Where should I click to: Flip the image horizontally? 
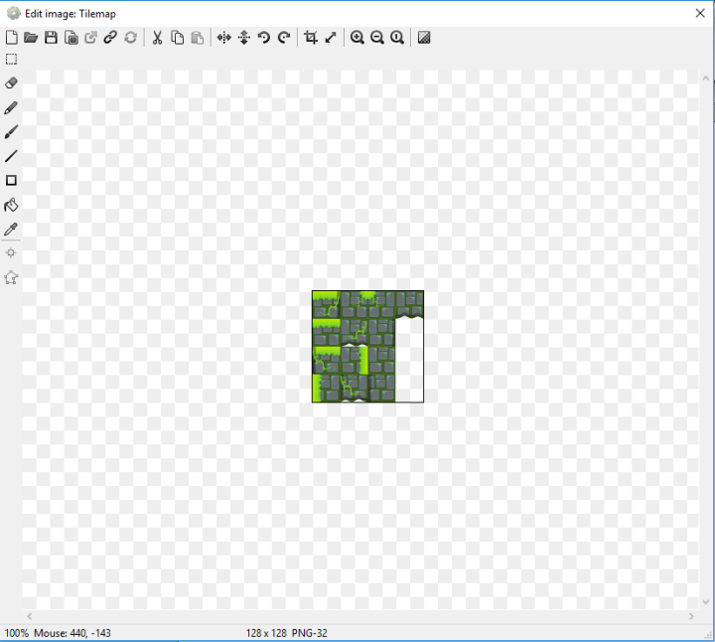pyautogui.click(x=223, y=38)
